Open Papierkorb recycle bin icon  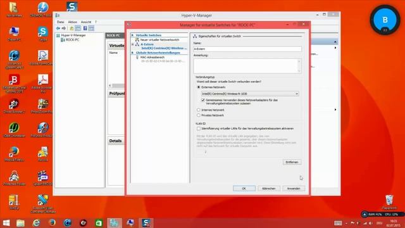(x=389, y=202)
